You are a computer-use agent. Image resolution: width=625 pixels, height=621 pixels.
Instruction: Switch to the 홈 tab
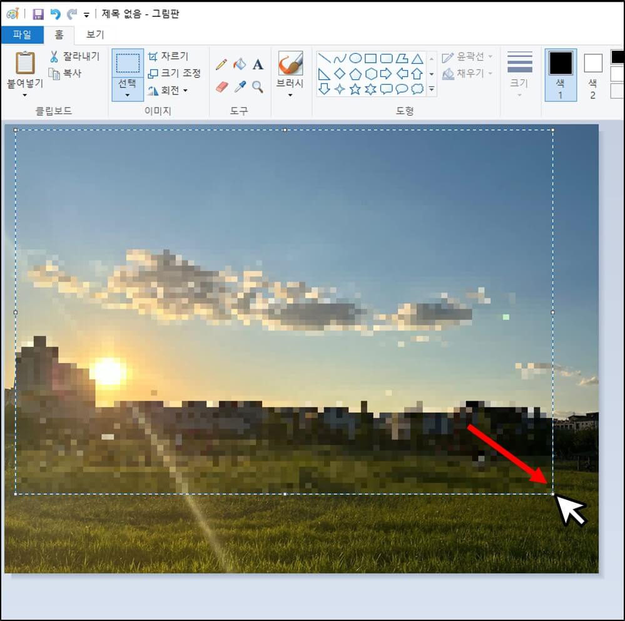coord(59,34)
